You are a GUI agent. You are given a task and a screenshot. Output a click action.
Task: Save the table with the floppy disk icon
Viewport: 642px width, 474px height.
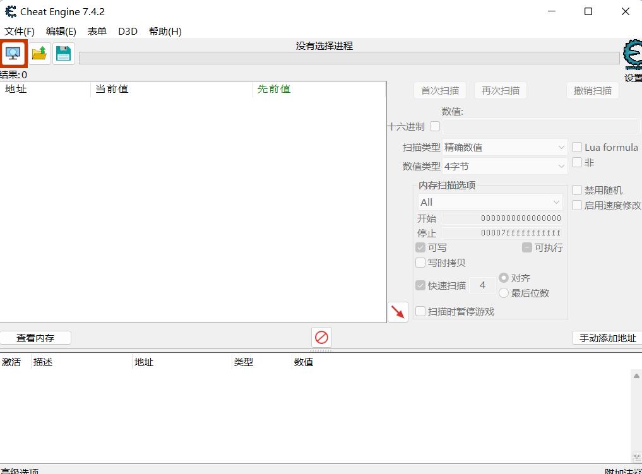click(x=64, y=54)
